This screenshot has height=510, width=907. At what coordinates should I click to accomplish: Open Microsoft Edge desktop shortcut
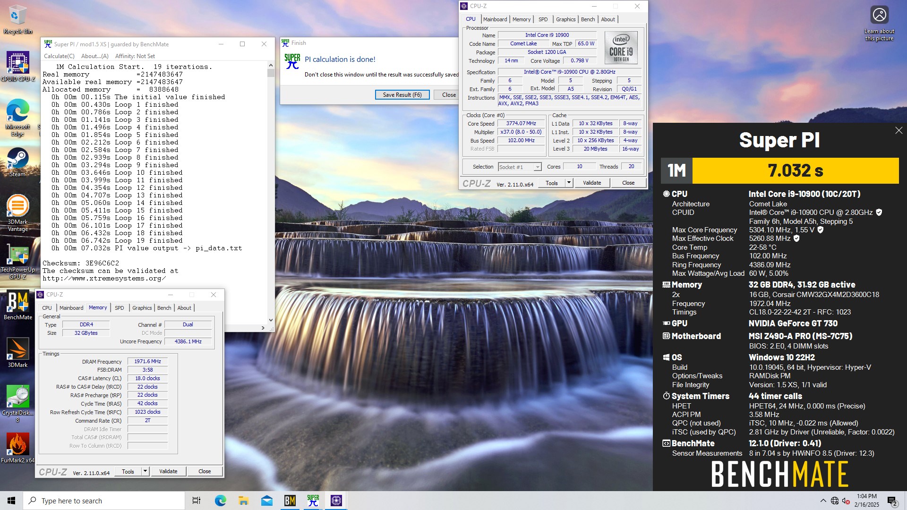point(17,117)
